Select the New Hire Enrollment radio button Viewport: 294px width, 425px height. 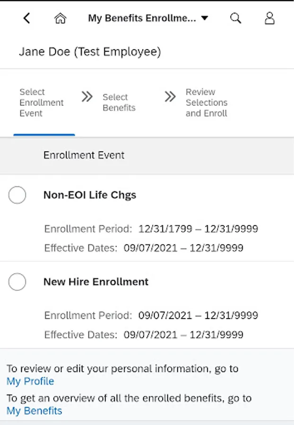click(x=17, y=282)
